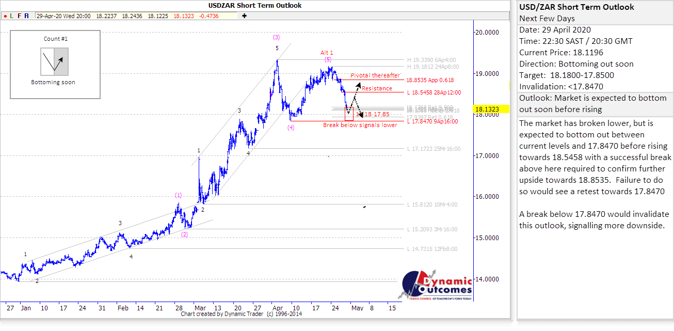Click the 15.0000 price axis label
674x331 pixels.
[x=487, y=238]
